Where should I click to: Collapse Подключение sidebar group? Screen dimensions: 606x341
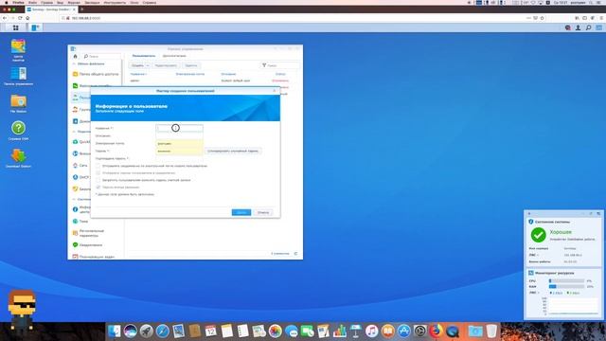[x=74, y=132]
